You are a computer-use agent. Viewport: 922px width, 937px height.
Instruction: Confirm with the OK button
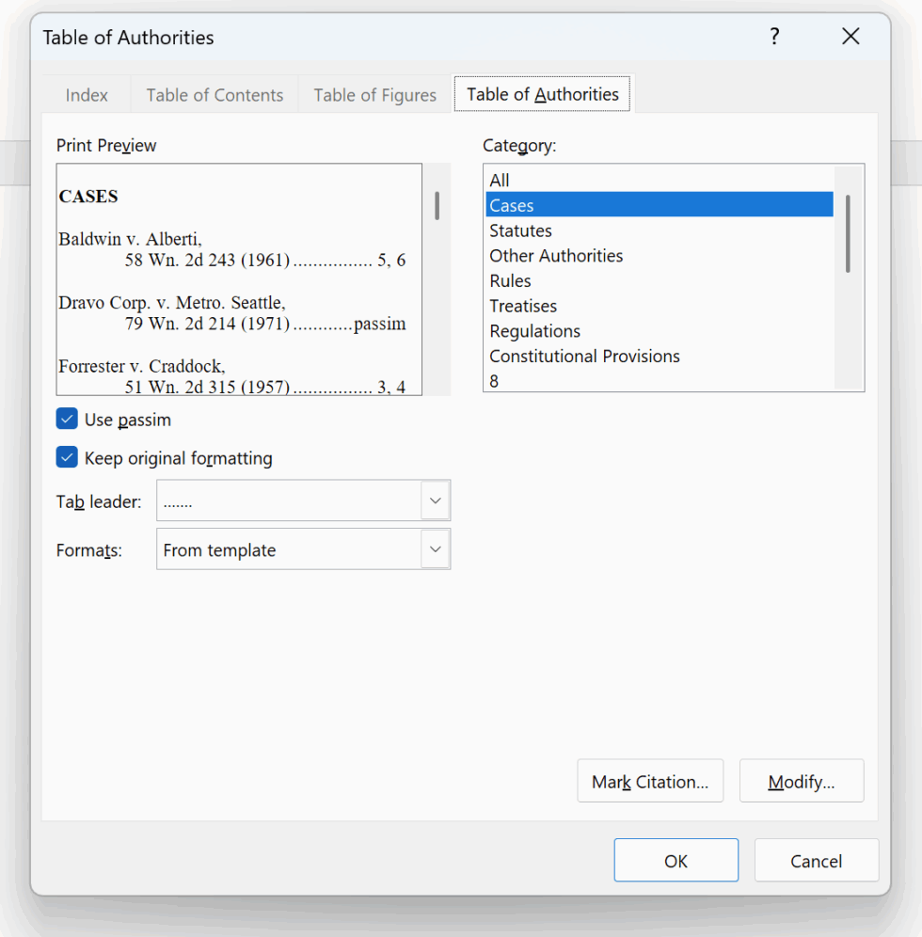(x=676, y=860)
